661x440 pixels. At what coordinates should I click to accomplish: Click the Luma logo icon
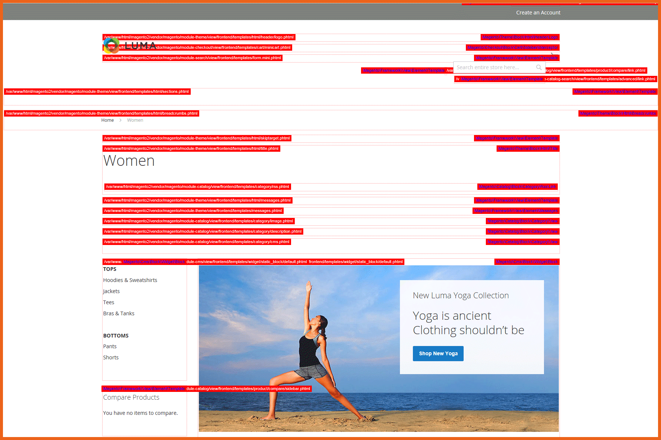[x=111, y=46]
